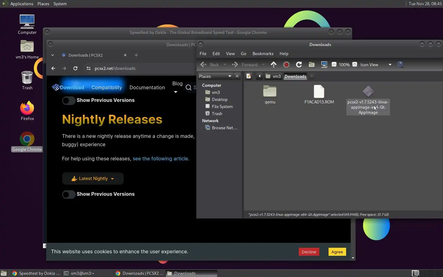Open Computer icon on desktop
The height and width of the screenshot is (277, 443).
27,24
